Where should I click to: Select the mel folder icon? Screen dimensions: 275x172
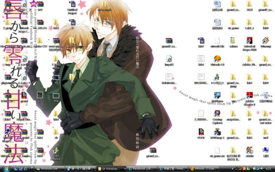pyautogui.click(x=266, y=134)
